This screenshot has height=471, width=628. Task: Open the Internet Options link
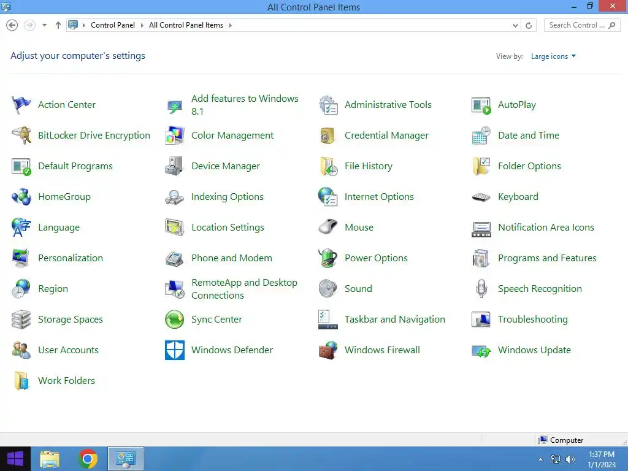[x=379, y=197]
